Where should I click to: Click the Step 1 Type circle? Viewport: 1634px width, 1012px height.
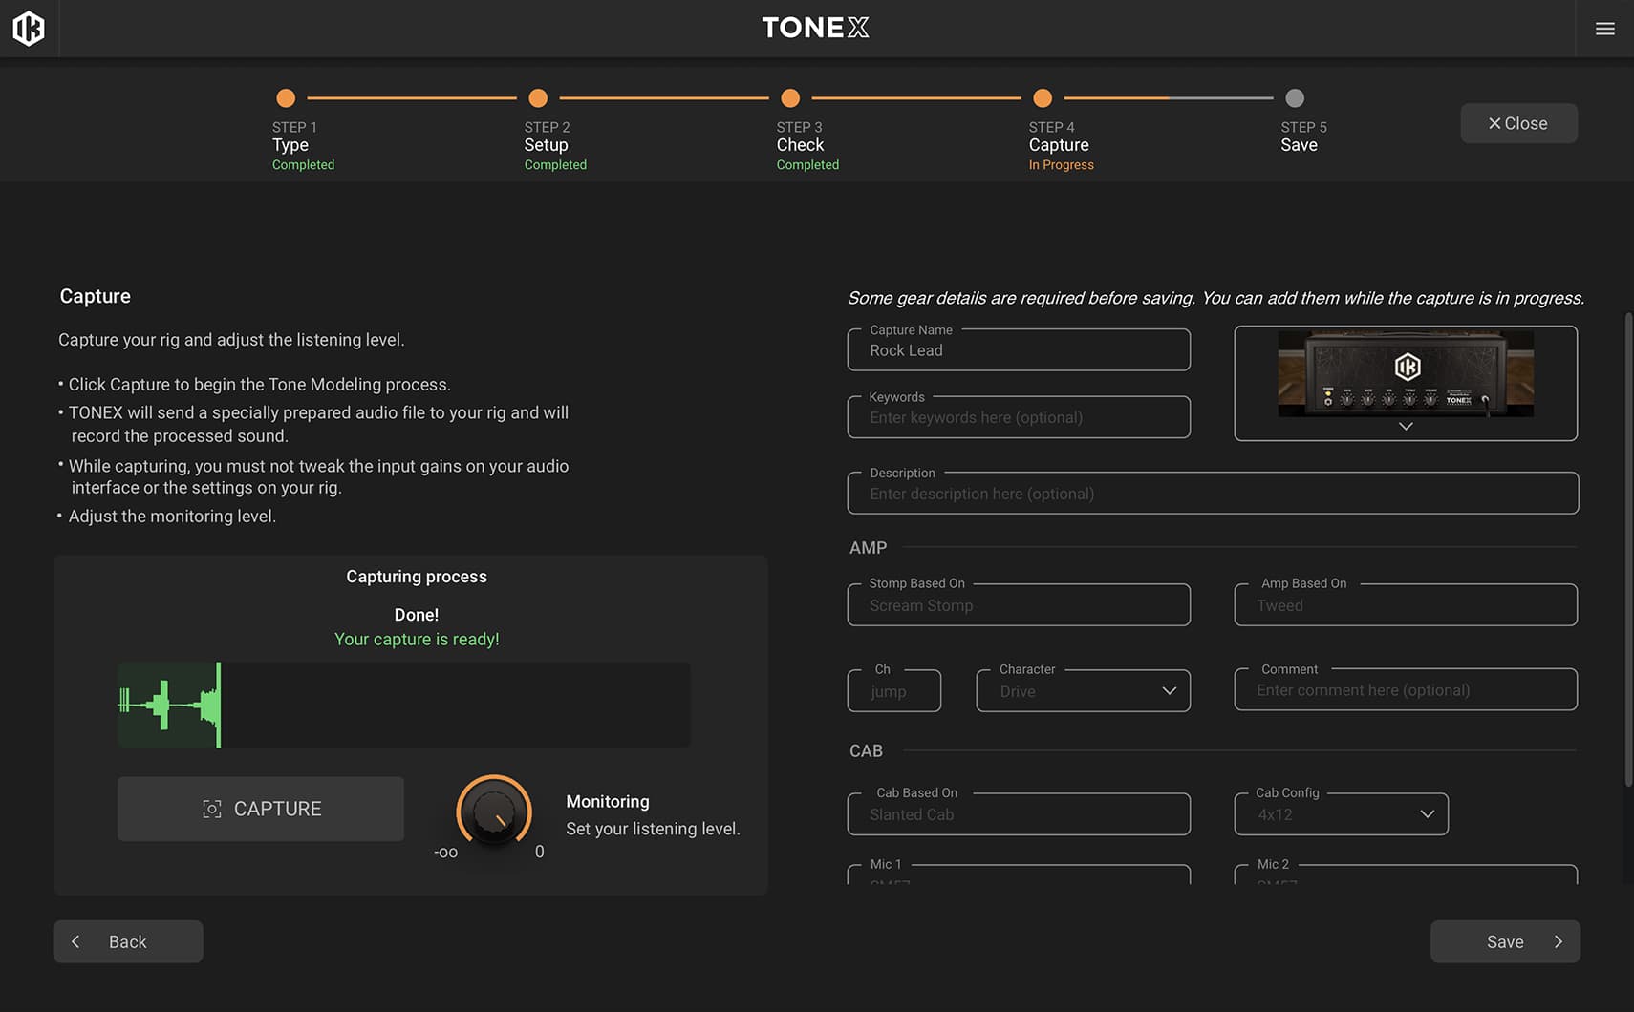tap(286, 98)
